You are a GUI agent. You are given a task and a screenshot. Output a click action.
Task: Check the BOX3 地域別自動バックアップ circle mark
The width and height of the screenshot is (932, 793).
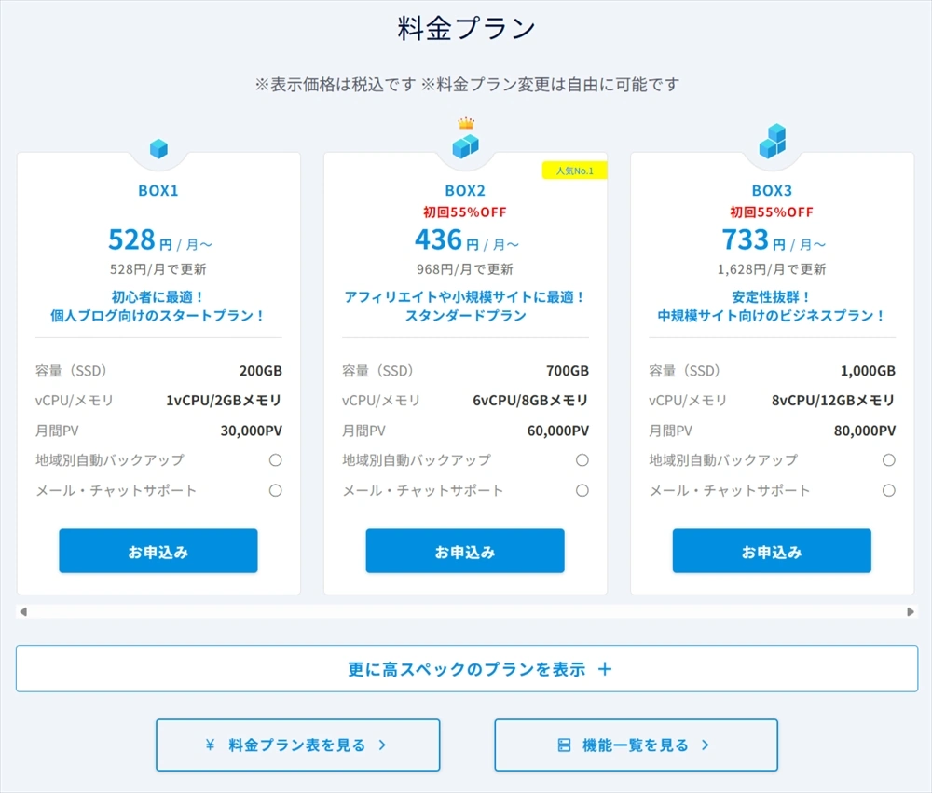(x=888, y=459)
